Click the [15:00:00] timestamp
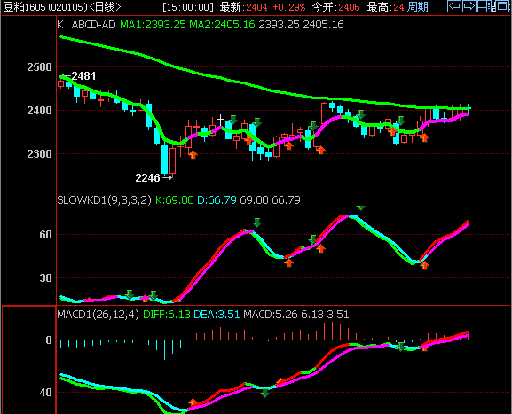This screenshot has width=512, height=414. pos(188,7)
